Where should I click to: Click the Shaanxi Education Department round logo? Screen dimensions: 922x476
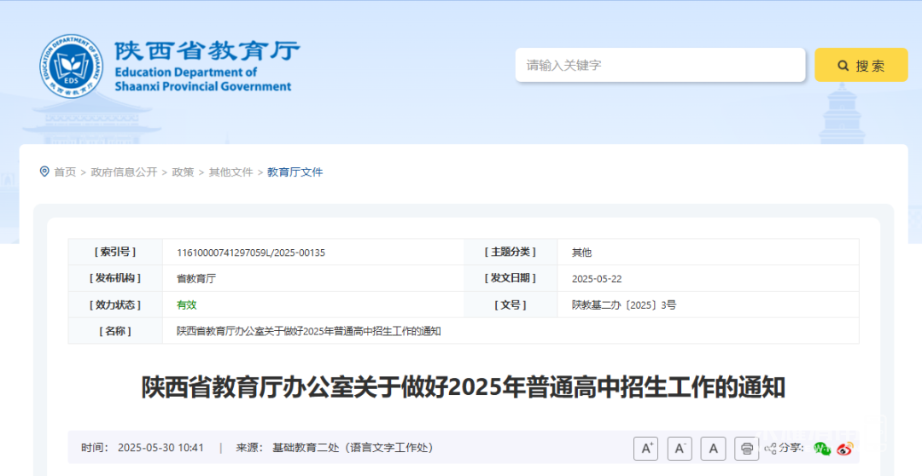pyautogui.click(x=70, y=65)
